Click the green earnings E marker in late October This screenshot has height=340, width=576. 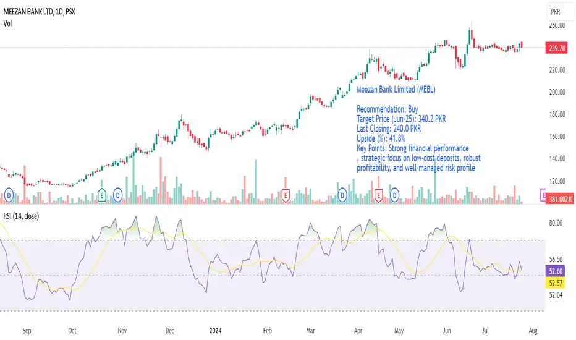pos(102,195)
